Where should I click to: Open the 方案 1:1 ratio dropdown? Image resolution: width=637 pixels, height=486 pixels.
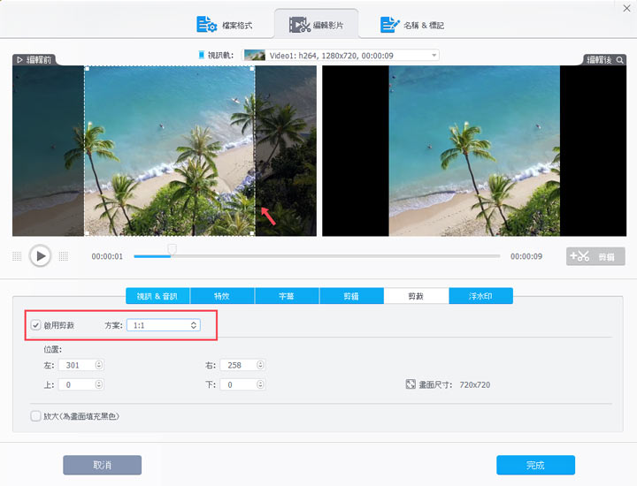[x=164, y=325]
